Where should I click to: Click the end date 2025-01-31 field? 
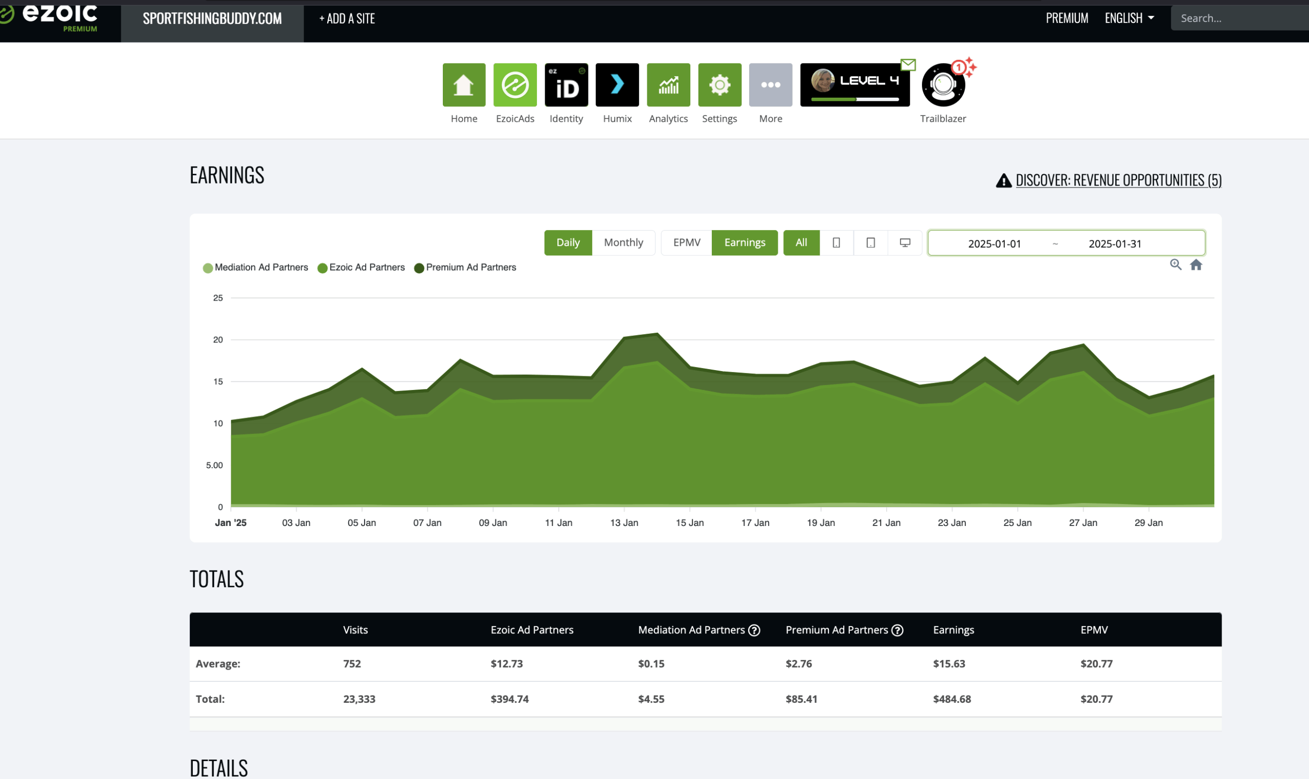(x=1115, y=244)
